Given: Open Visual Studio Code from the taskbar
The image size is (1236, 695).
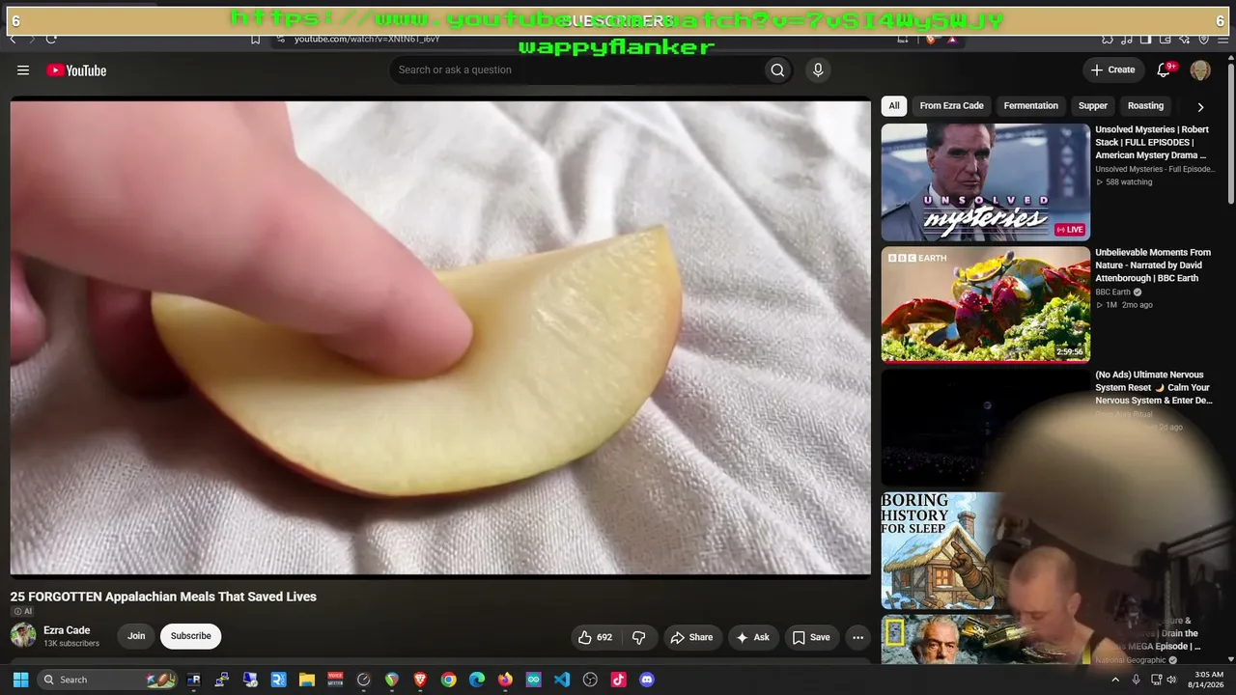Looking at the screenshot, I should (562, 680).
